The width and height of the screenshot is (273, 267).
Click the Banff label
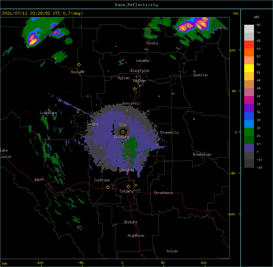pyautogui.click(x=39, y=180)
